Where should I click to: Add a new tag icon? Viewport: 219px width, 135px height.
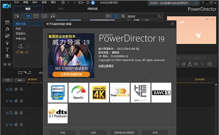tap(20, 46)
